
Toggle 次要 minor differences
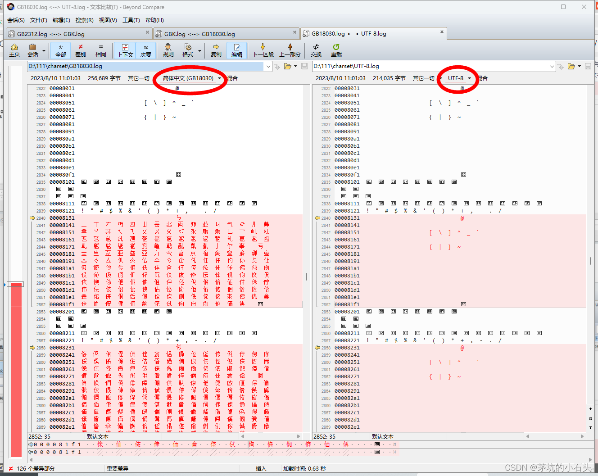(x=145, y=50)
